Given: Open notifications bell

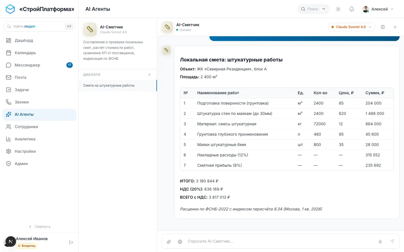Looking at the screenshot, I should [351, 9].
